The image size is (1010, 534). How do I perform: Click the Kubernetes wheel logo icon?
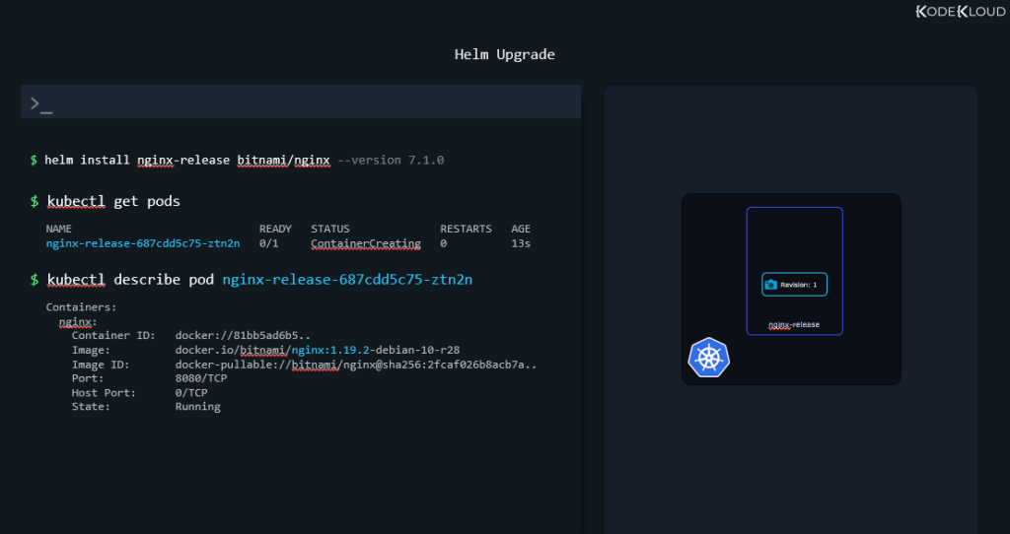pos(708,357)
